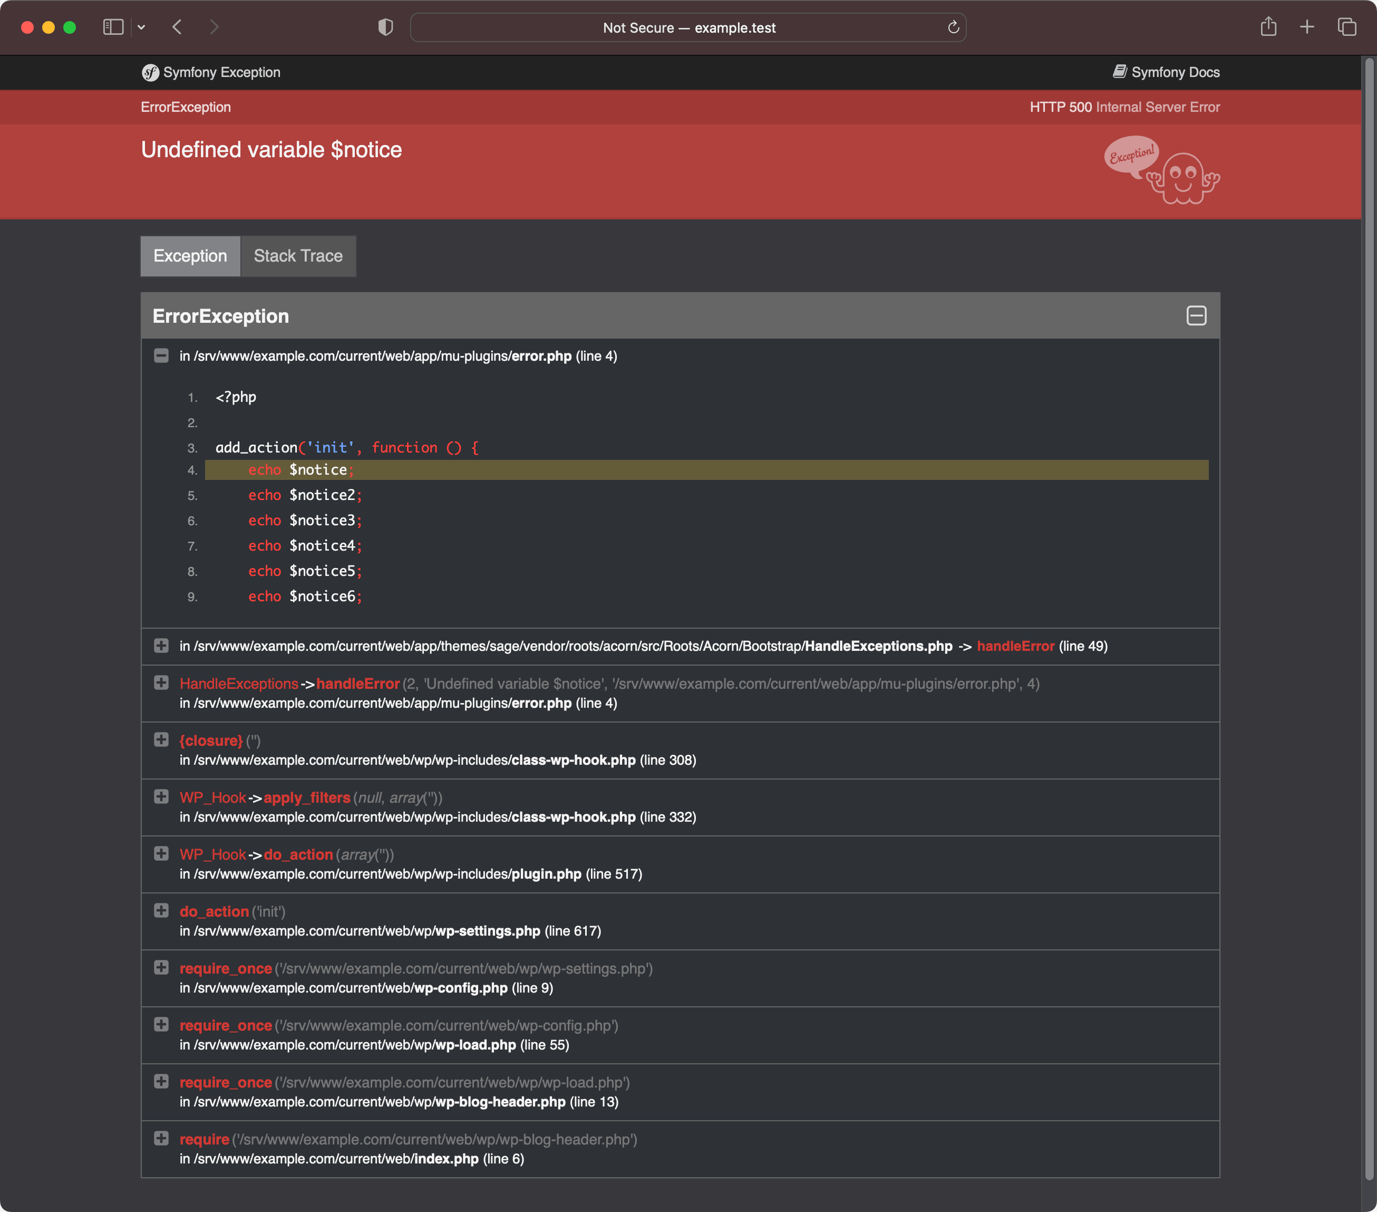Select the Exception tab
Image resolution: width=1377 pixels, height=1212 pixels.
[191, 255]
